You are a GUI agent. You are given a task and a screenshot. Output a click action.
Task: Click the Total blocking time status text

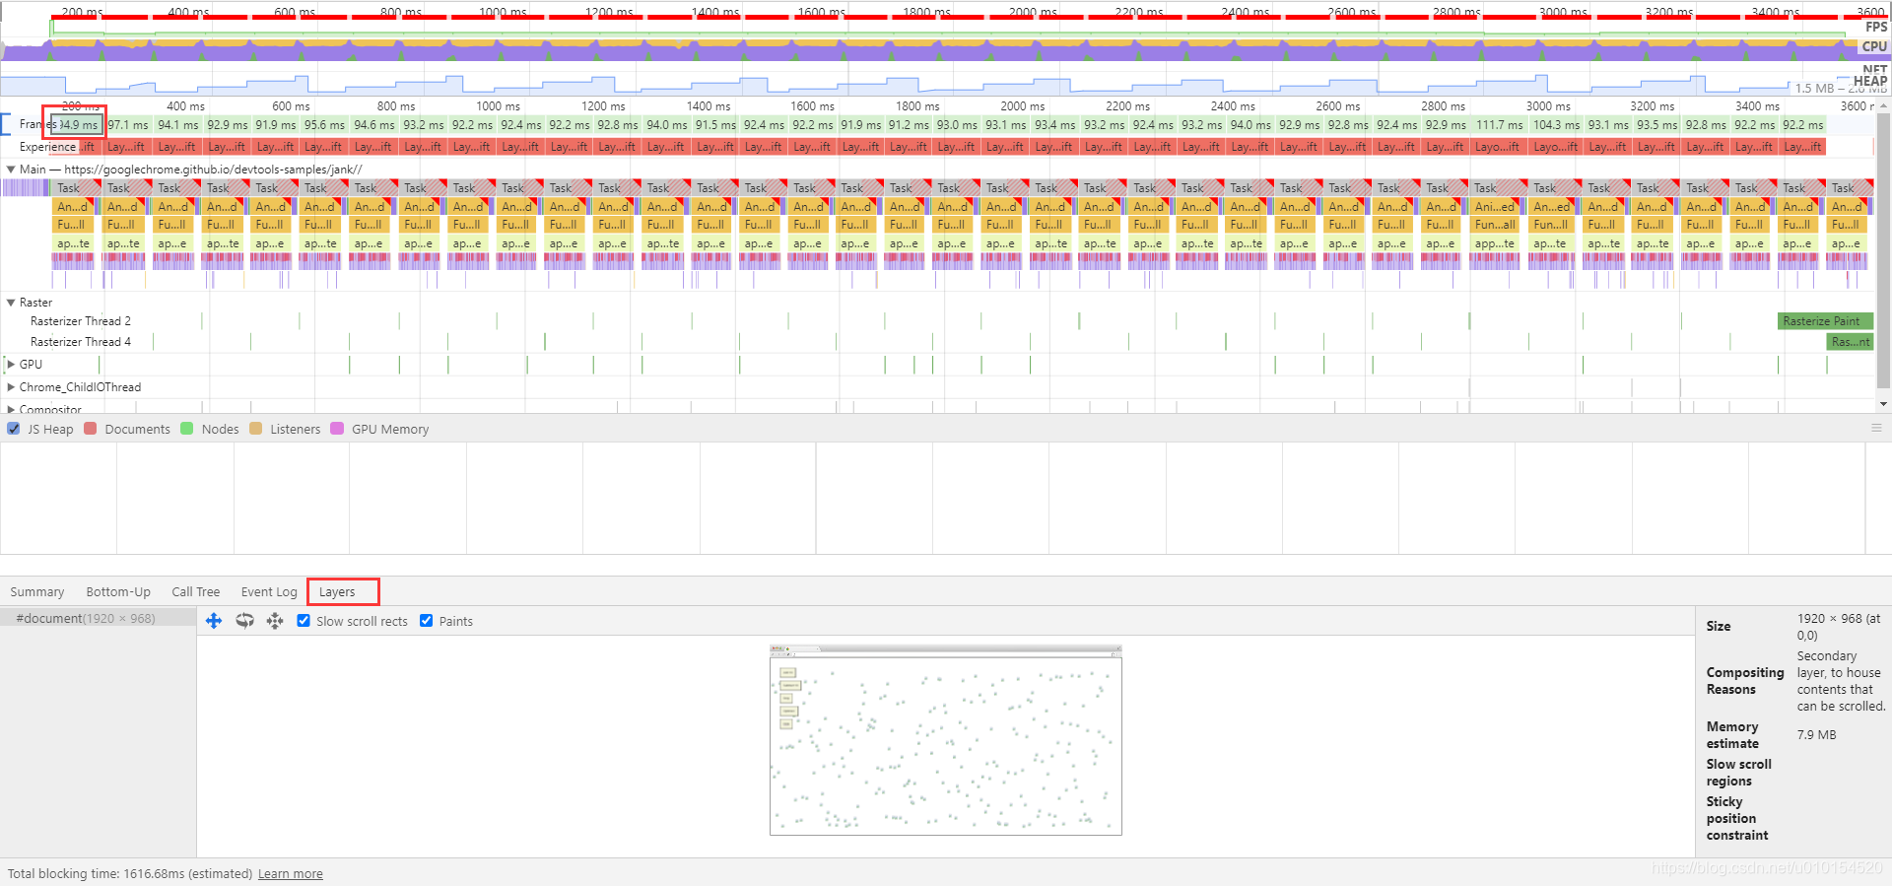(x=129, y=874)
